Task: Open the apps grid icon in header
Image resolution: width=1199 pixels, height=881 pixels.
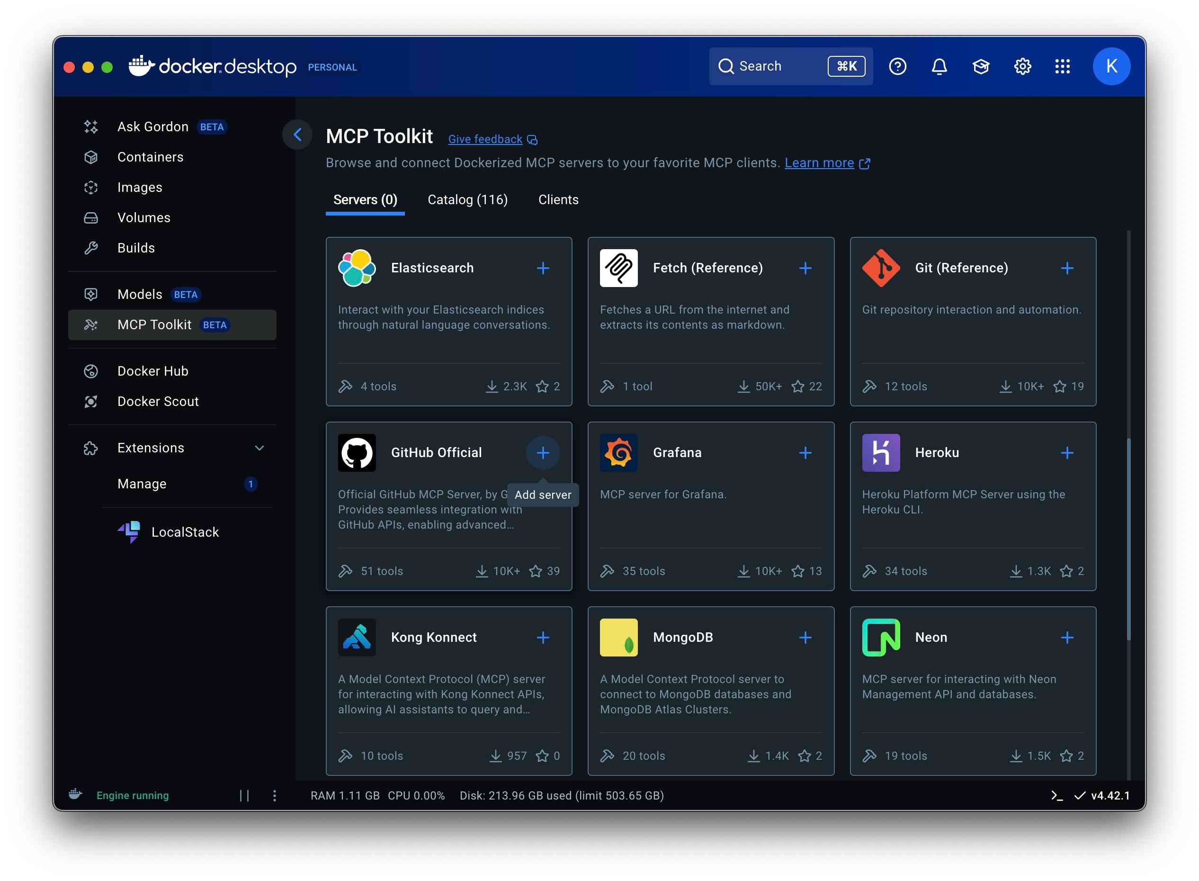Action: [1062, 66]
